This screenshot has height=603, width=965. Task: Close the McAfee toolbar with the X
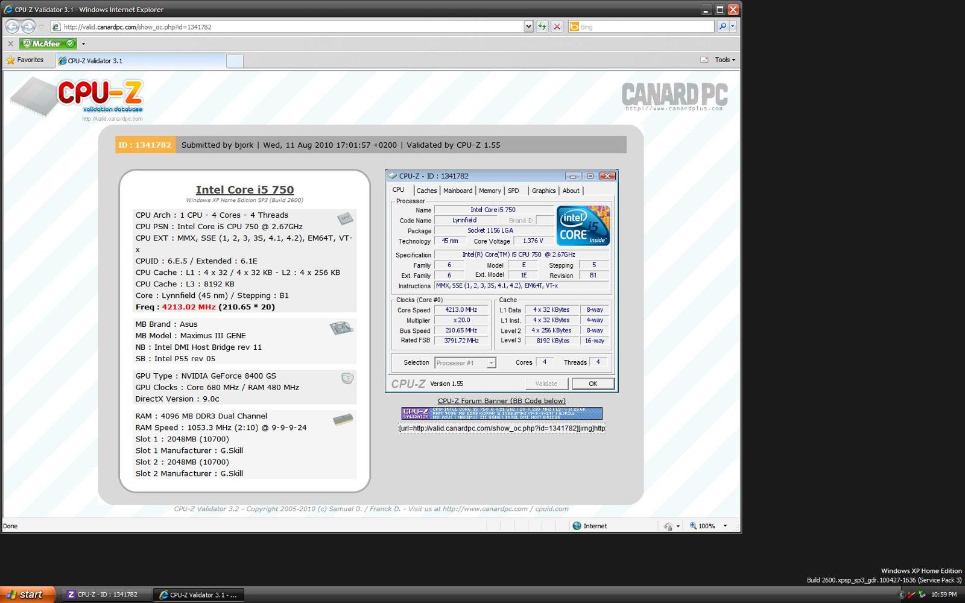10,43
